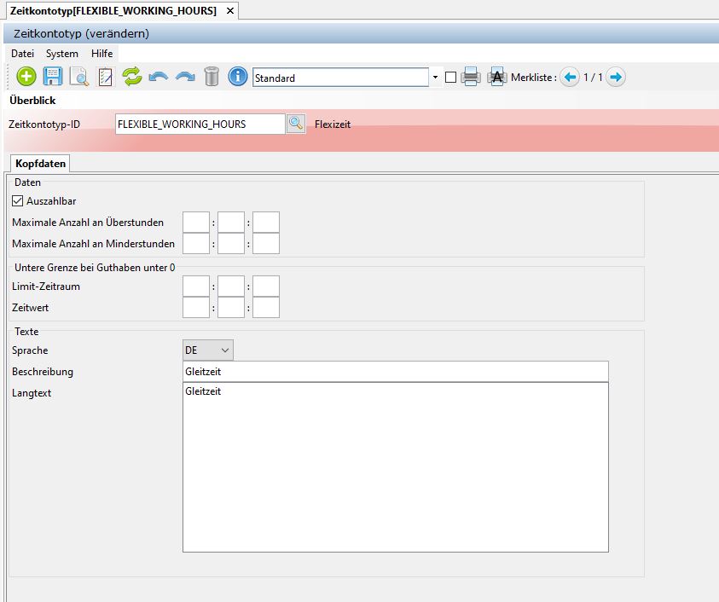719x602 pixels.
Task: Select the Kopfdaten tab
Action: click(40, 163)
